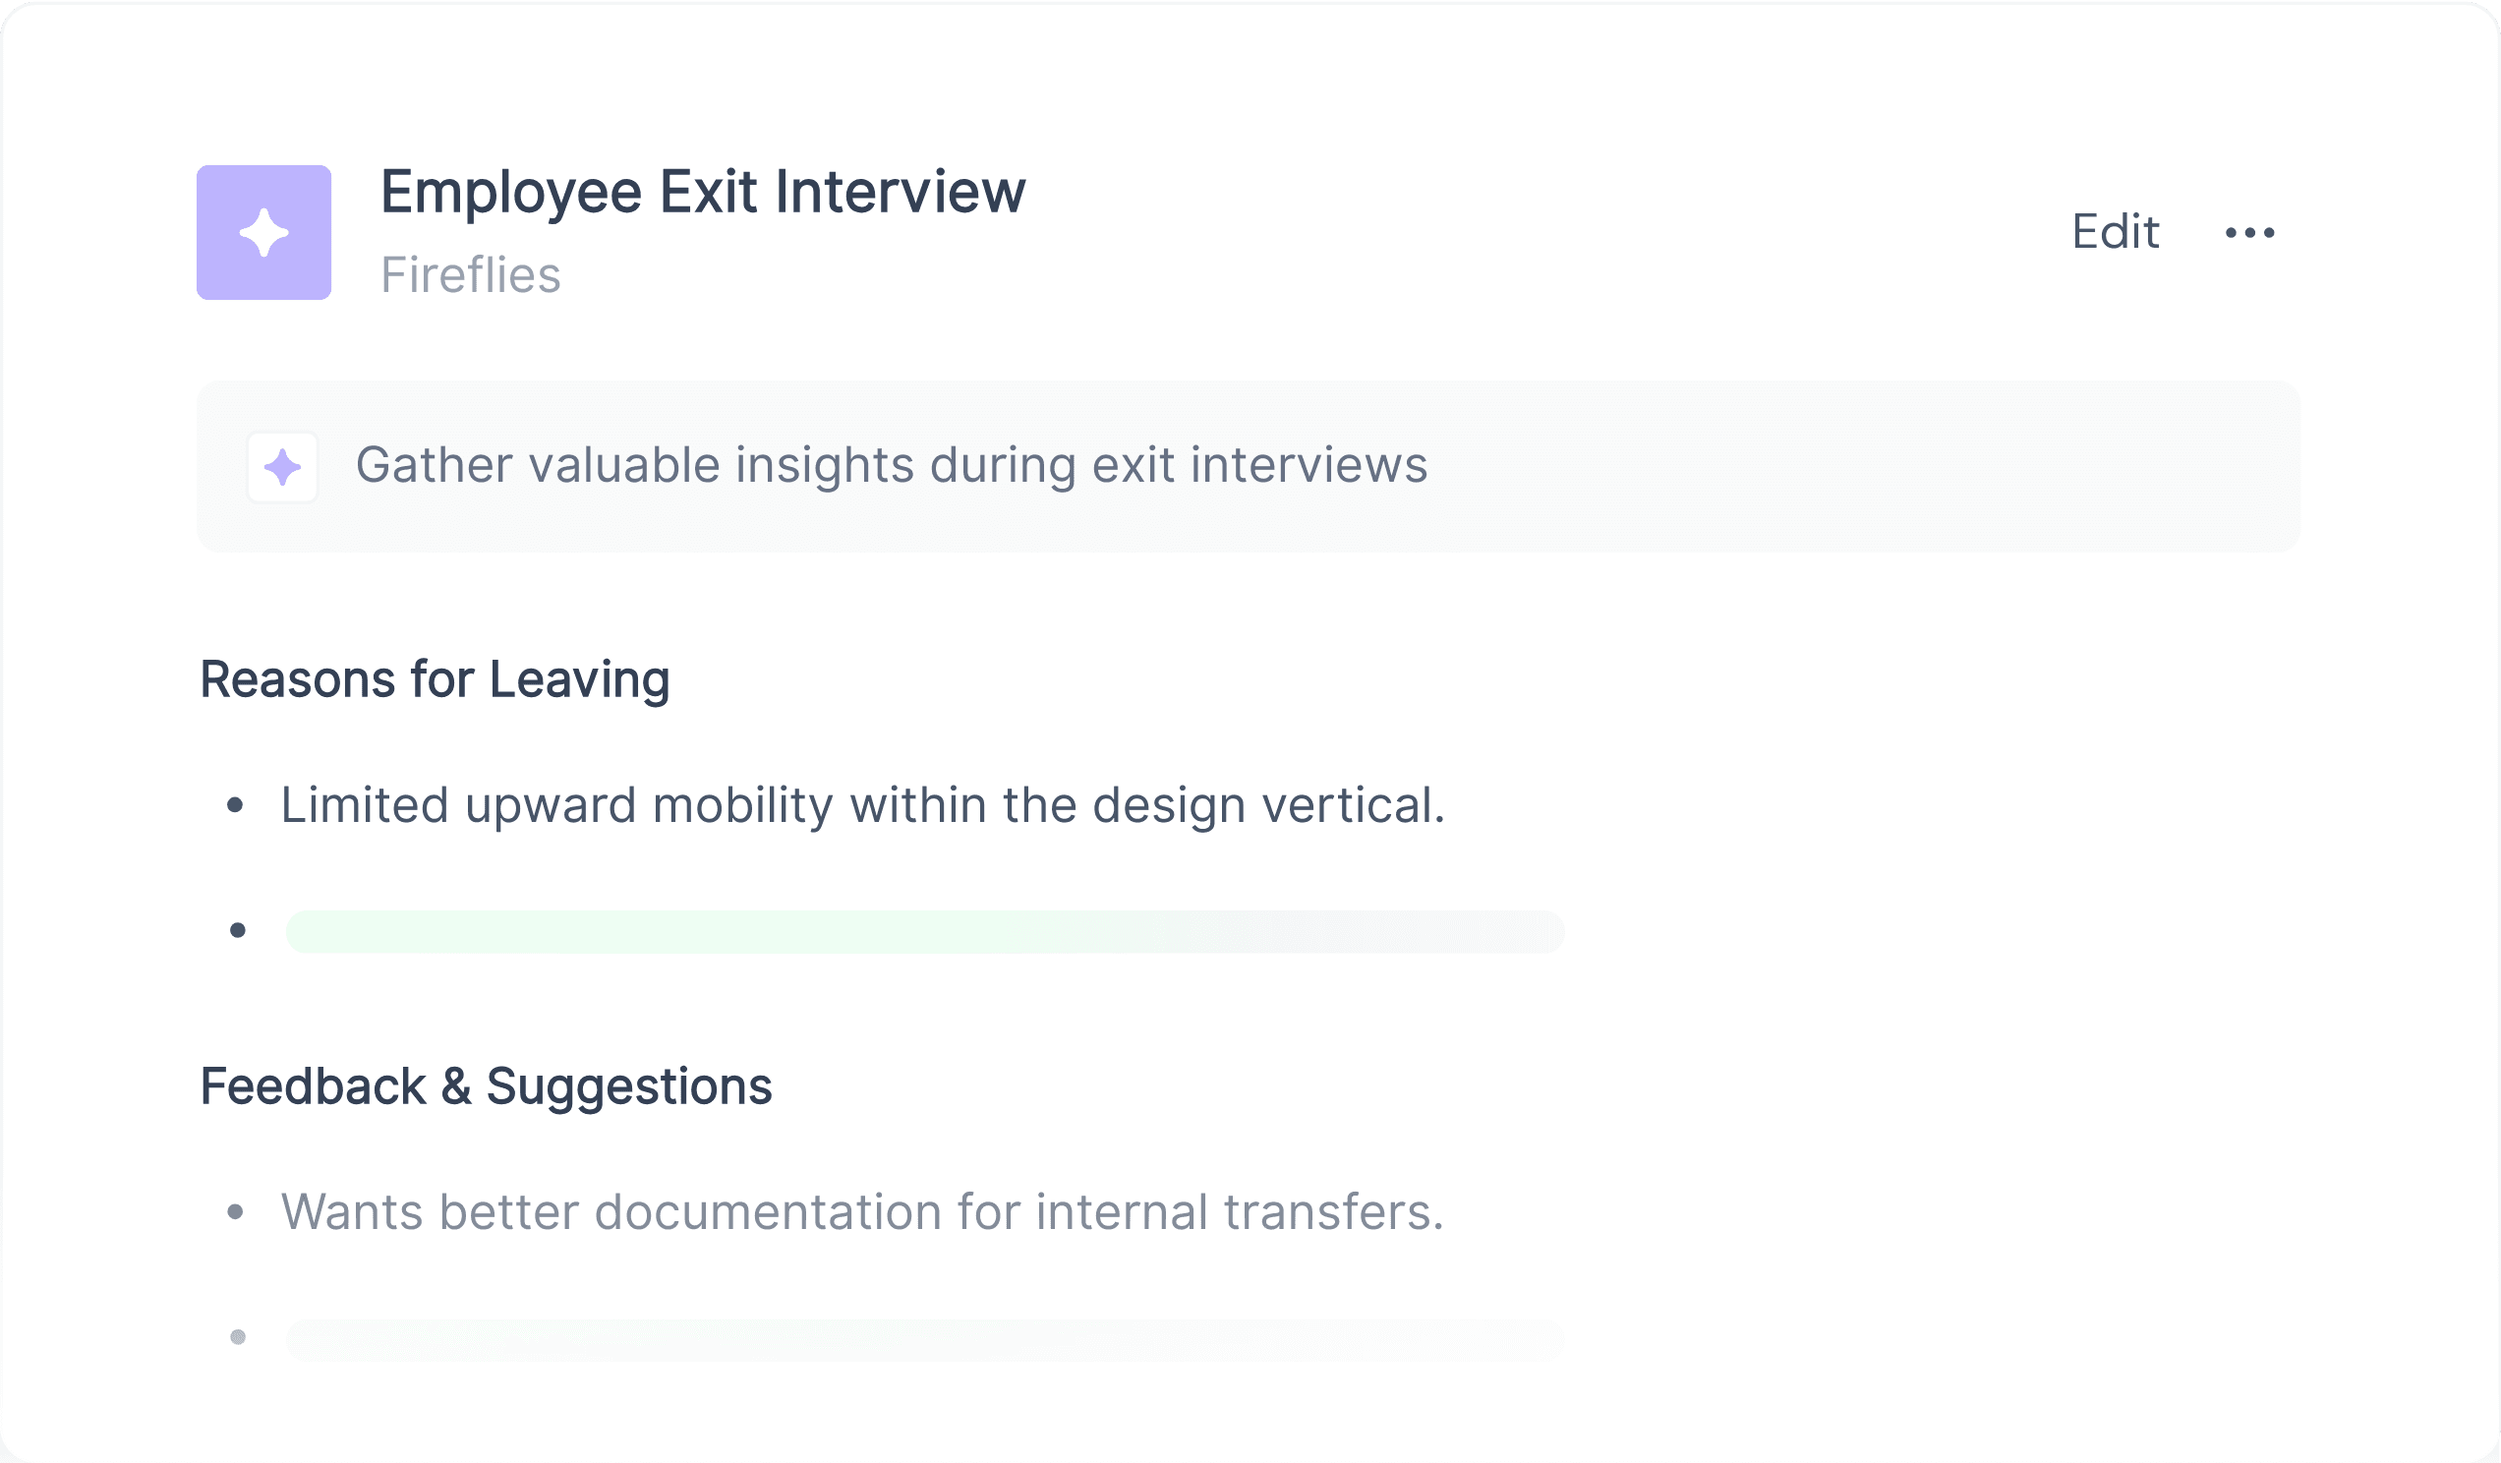The width and height of the screenshot is (2501, 1463).
Task: Click the words exit interviews in the description
Action: [1259, 465]
